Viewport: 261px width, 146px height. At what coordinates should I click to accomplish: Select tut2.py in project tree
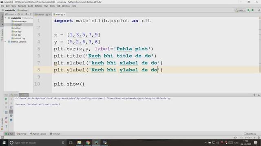[16, 28]
